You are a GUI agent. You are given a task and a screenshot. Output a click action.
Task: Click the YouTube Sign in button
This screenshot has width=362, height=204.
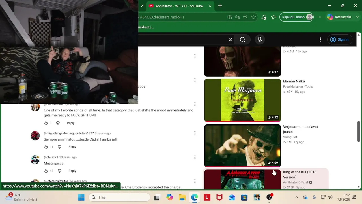point(339,40)
